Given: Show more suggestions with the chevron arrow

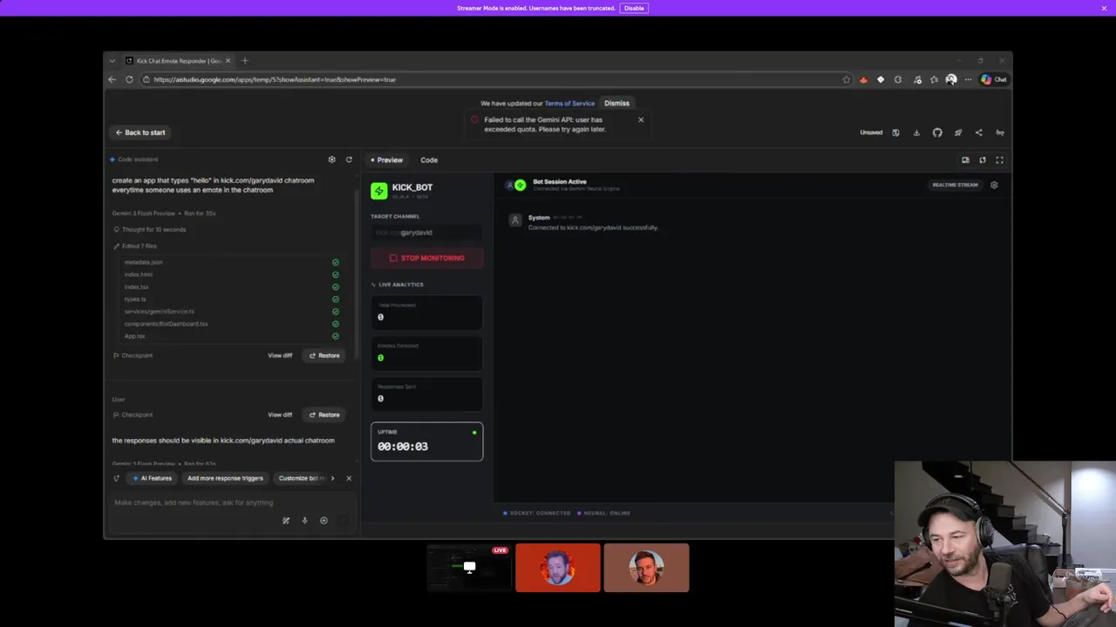Looking at the screenshot, I should pyautogui.click(x=332, y=478).
